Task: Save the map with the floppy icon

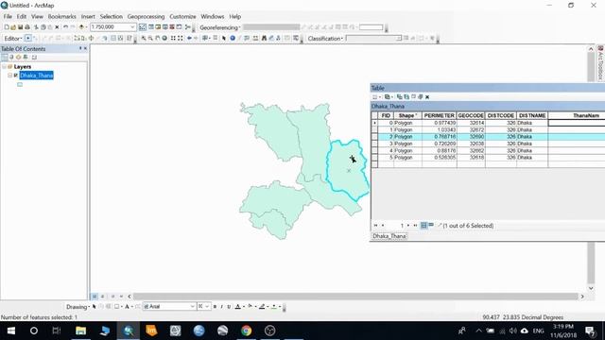Action: (21, 27)
